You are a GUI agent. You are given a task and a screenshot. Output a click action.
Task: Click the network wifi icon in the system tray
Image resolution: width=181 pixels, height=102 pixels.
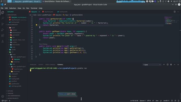click(x=166, y=1)
